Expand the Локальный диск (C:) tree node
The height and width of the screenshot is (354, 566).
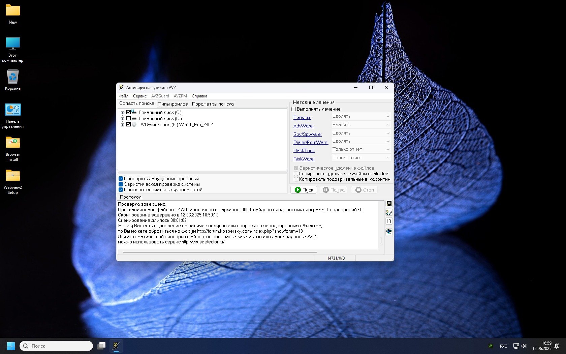point(122,113)
